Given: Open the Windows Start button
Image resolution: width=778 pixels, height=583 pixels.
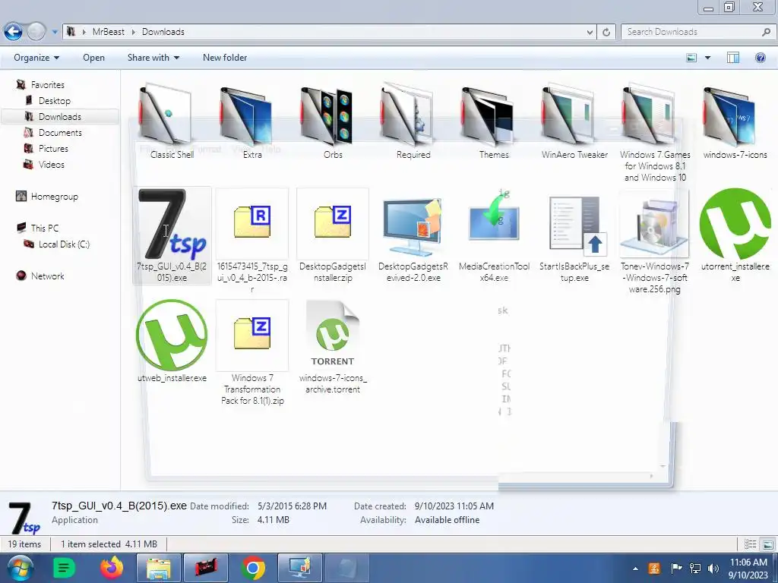Looking at the screenshot, I should tap(20, 568).
